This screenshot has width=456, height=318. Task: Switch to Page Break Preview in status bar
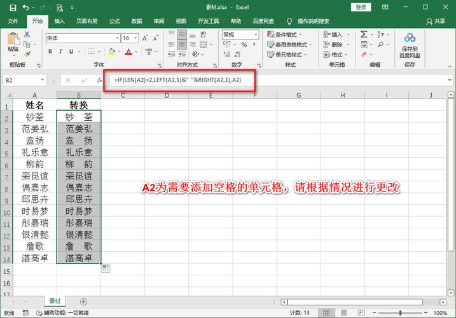coord(361,313)
